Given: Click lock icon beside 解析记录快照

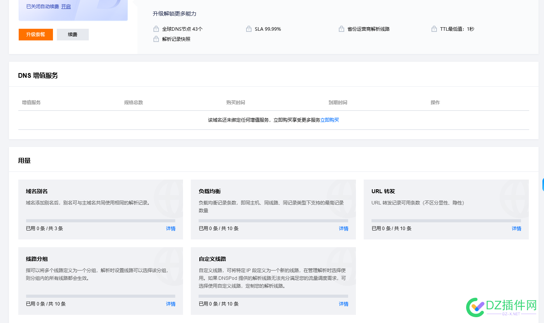Looking at the screenshot, I should click(156, 39).
